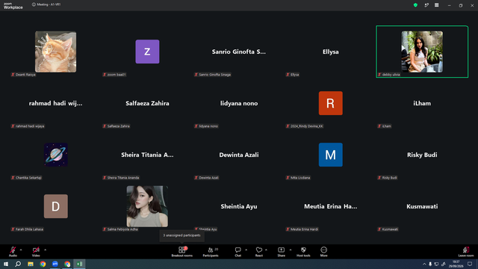The image size is (478, 269).
Task: Click the phone icon in the title bar
Action: pos(426,5)
